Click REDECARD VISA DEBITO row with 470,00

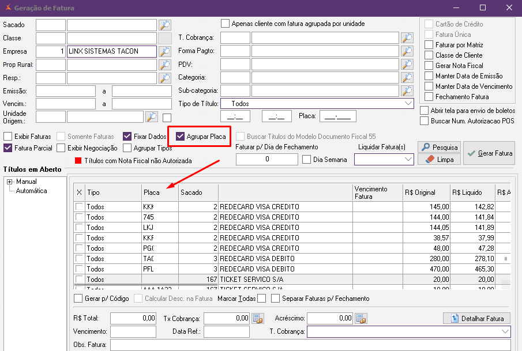tap(292, 269)
